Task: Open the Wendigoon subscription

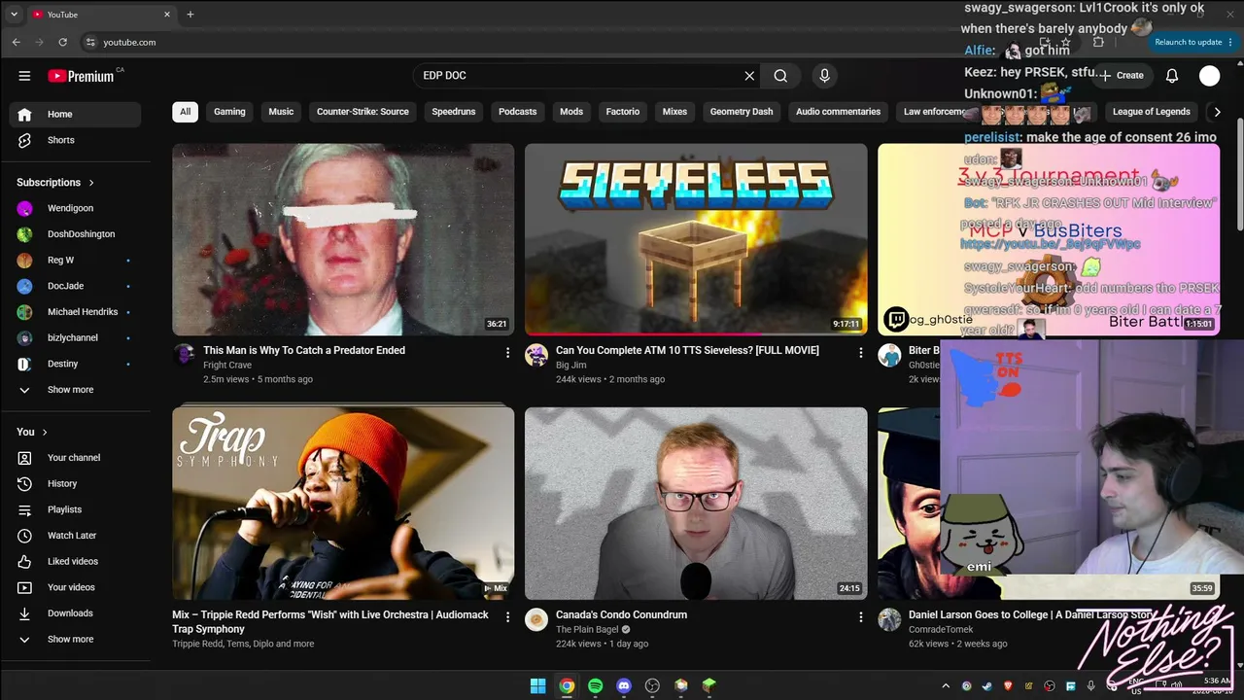Action: [75, 208]
